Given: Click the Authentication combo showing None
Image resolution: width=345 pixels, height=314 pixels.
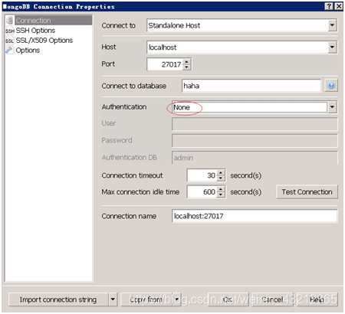Looking at the screenshot, I should 255,107.
